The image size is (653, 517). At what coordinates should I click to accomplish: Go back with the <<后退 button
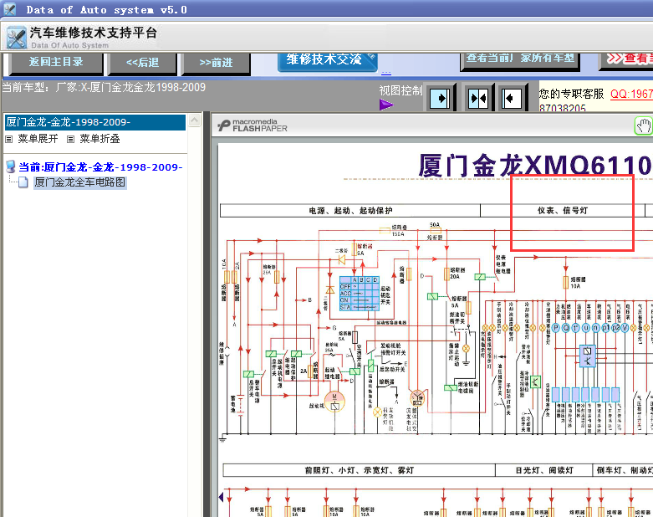(x=142, y=63)
